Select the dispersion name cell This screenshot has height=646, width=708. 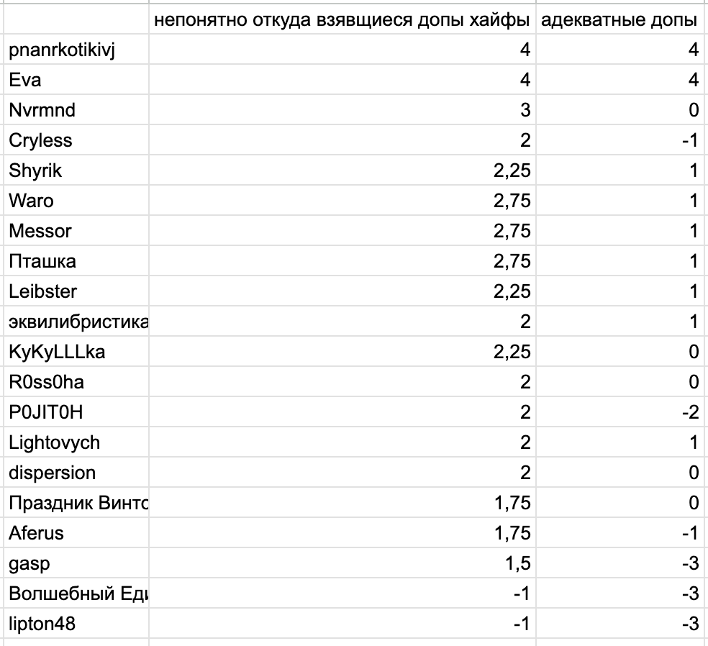pyautogui.click(x=76, y=473)
